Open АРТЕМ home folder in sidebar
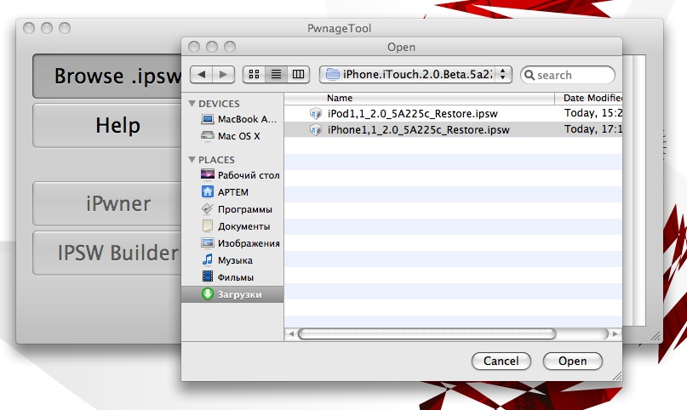 pyautogui.click(x=232, y=192)
